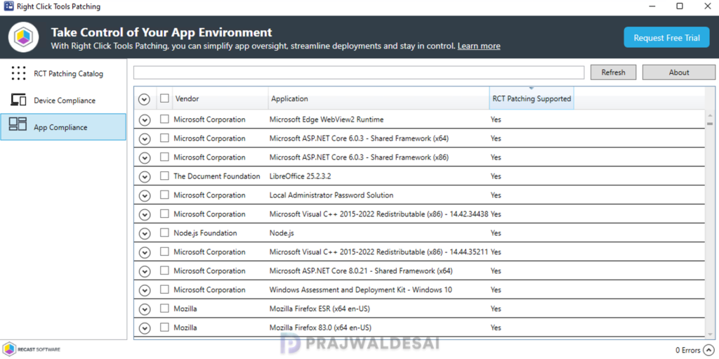Check ASP.NET Core 8.0.21 row checkbox
The image size is (719, 359).
[164, 270]
